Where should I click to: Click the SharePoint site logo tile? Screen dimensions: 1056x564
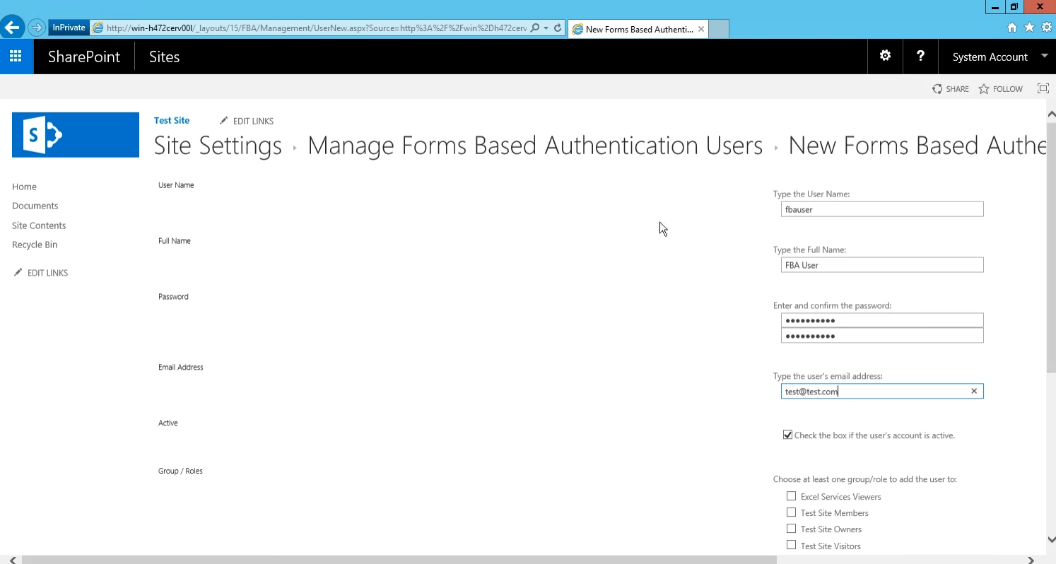(75, 134)
